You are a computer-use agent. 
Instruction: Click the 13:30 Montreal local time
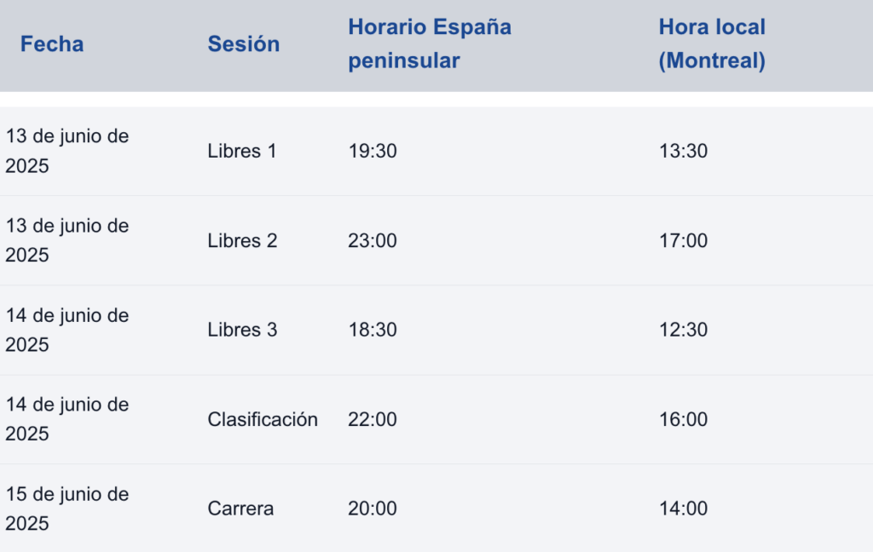tap(683, 151)
